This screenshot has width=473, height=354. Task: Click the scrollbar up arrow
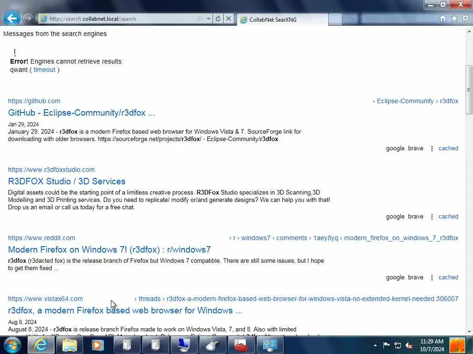469,31
